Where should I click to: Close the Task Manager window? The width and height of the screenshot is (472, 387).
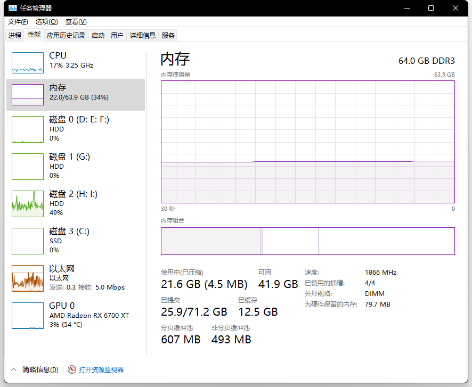pyautogui.click(x=455, y=8)
